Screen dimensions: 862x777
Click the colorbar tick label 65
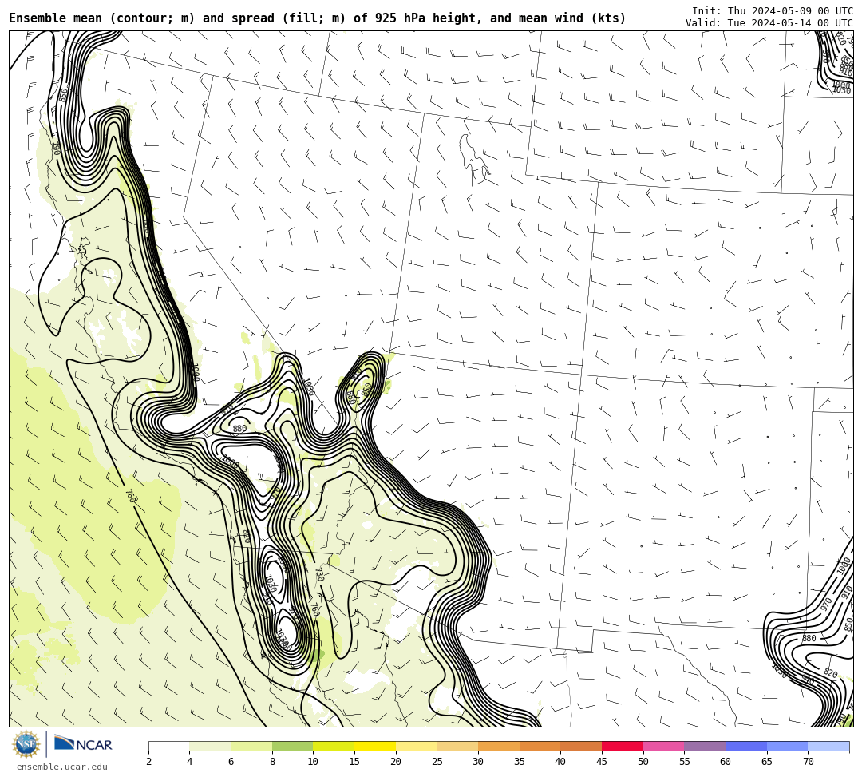767,762
